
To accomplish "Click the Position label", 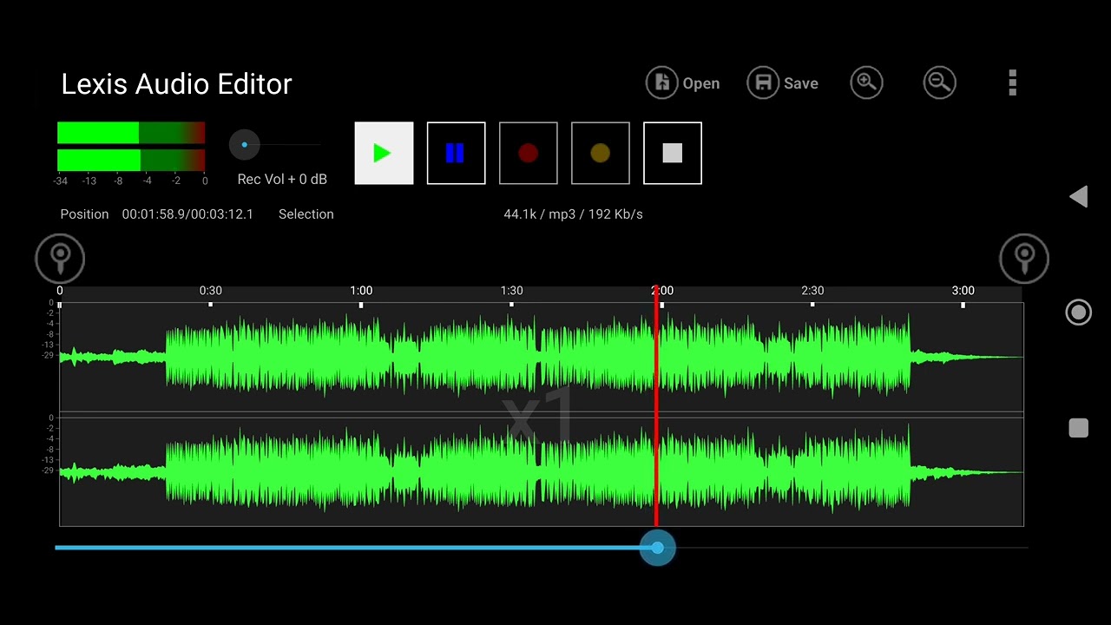I will tap(85, 214).
